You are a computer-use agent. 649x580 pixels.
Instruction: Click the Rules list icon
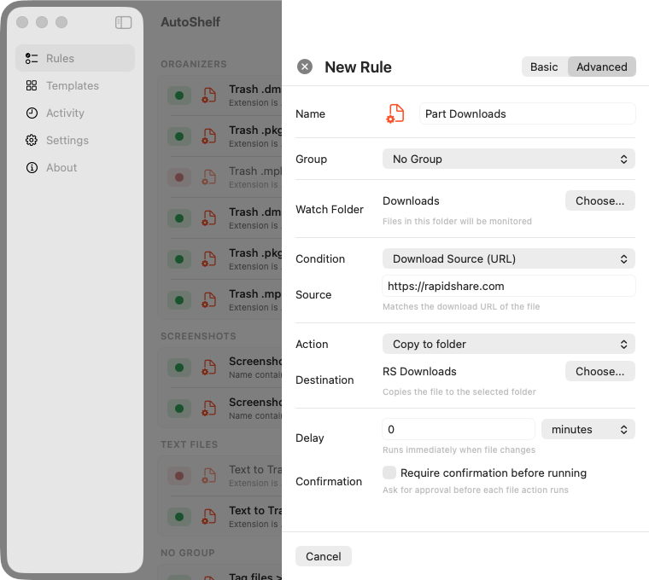pyautogui.click(x=32, y=58)
